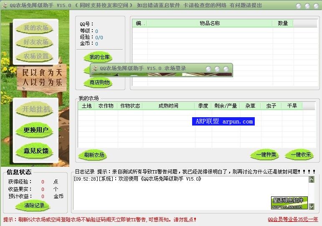This screenshot has width=322, height=226.
Task: Open QQ会员等业务35元一年 link
Action: [293, 219]
